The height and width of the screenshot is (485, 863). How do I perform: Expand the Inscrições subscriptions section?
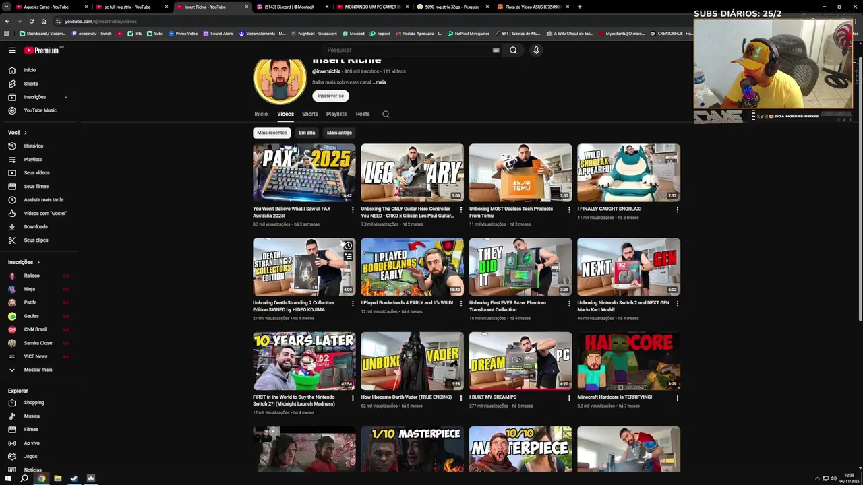pyautogui.click(x=24, y=262)
